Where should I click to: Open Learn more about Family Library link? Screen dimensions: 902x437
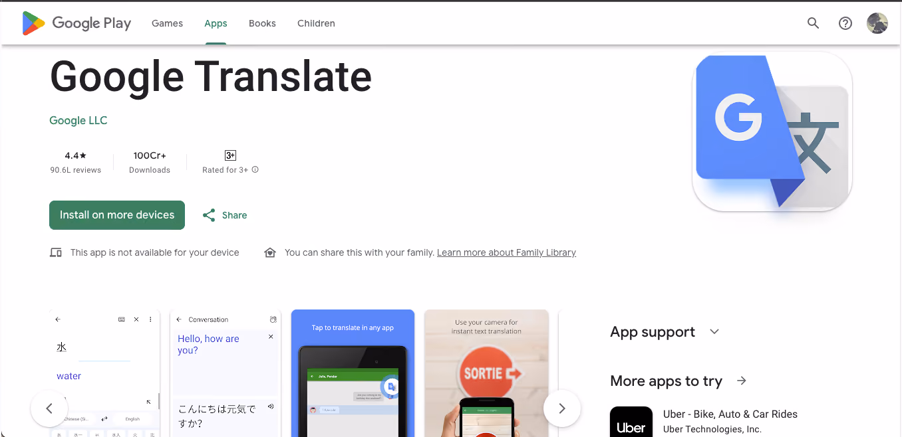click(506, 252)
